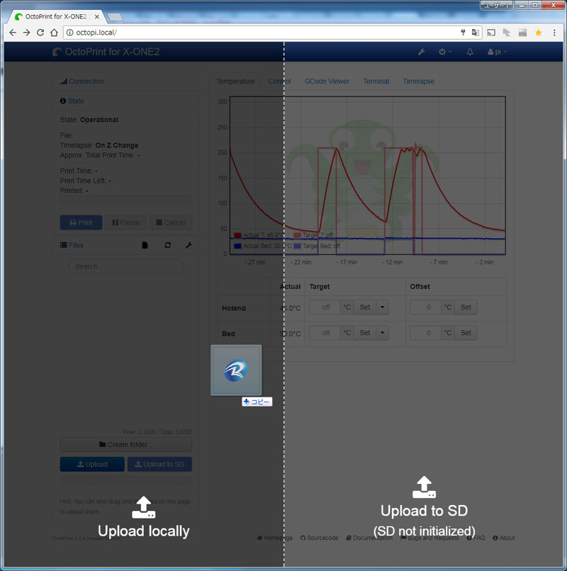Screen dimensions: 567x571
Task: Open the Terminal tab
Action: (x=376, y=81)
